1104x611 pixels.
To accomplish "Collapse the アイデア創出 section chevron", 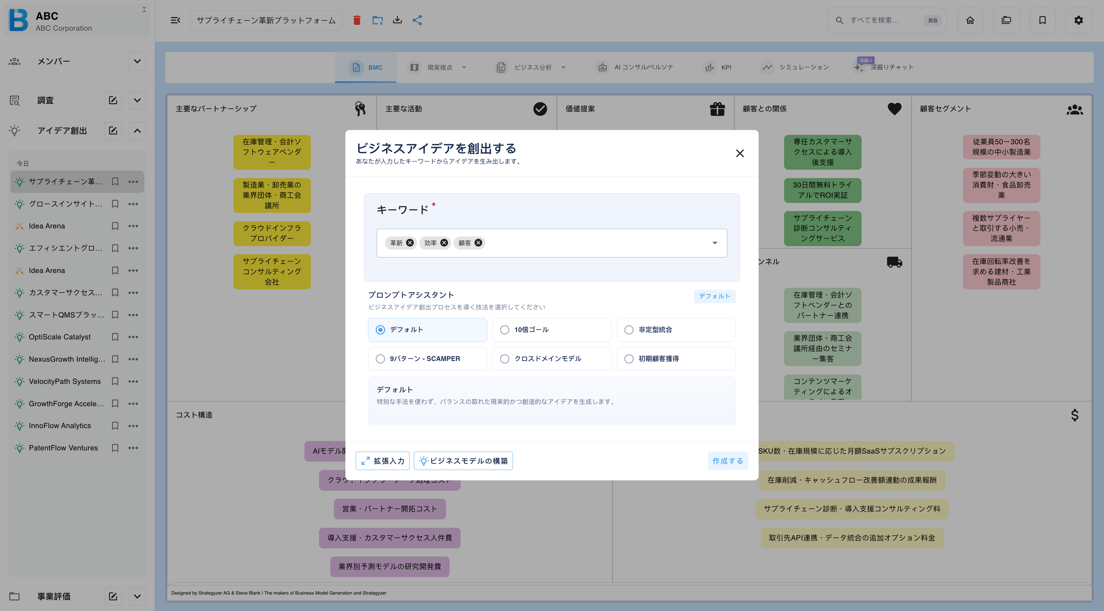I will click(137, 131).
